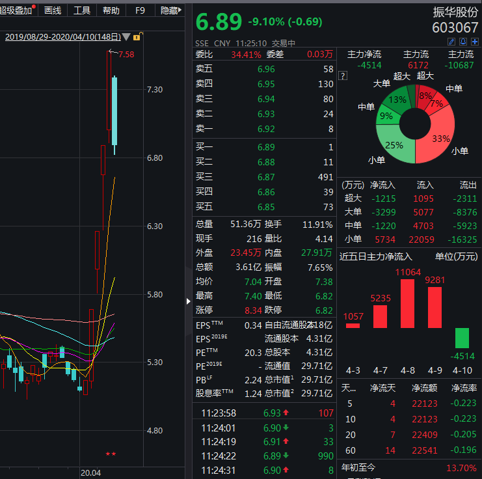Click the 25% green 小单 pie segment
Image resolution: width=482 pixels, height=479 pixels.
[x=395, y=145]
